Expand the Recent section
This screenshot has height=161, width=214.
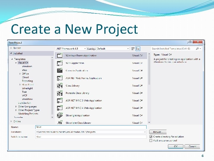coord(11,48)
